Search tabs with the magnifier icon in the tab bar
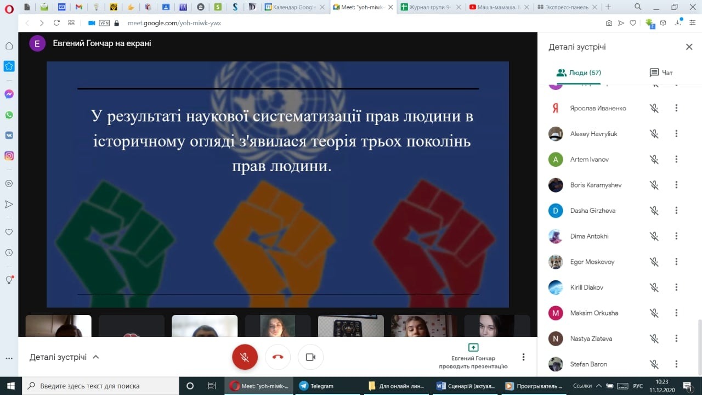This screenshot has width=702, height=395. 638,7
